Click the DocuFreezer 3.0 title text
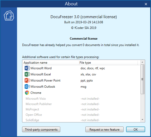 pos(84,17)
